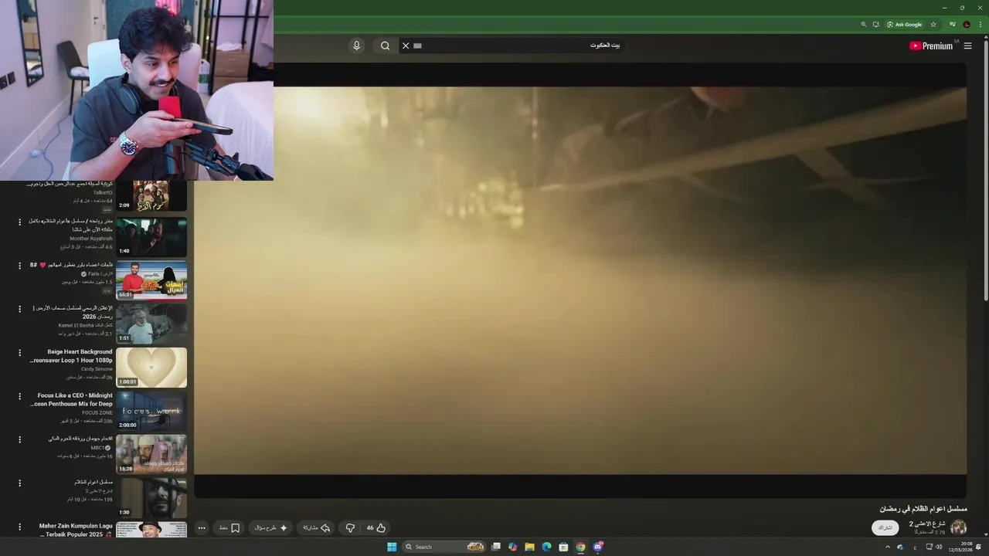Bookmark this page with the star icon
This screenshot has height=556, width=989.
(933, 25)
